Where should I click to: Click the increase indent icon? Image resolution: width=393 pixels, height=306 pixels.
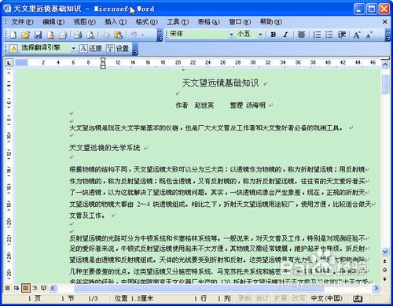click(341, 35)
